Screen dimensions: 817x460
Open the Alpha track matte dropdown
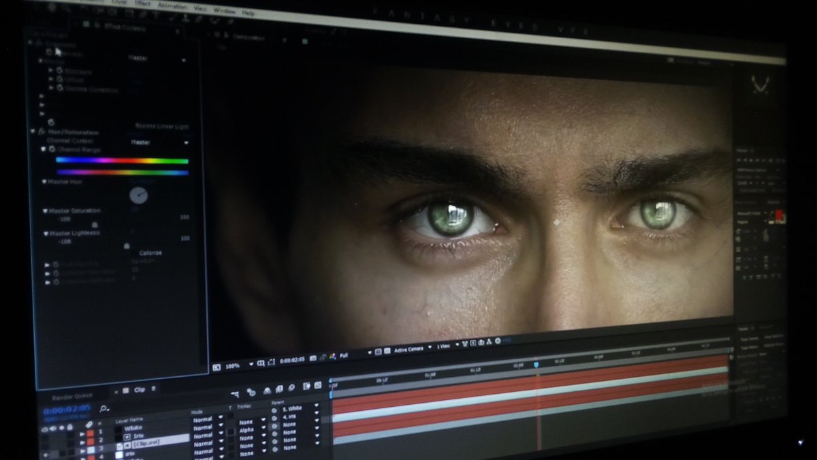[x=252, y=430]
